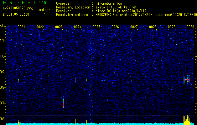The image size is (197, 125).
Task: Select the 0023 time marker
Action: 59,27
